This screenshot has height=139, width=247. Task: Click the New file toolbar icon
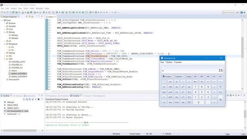tap(2, 12)
